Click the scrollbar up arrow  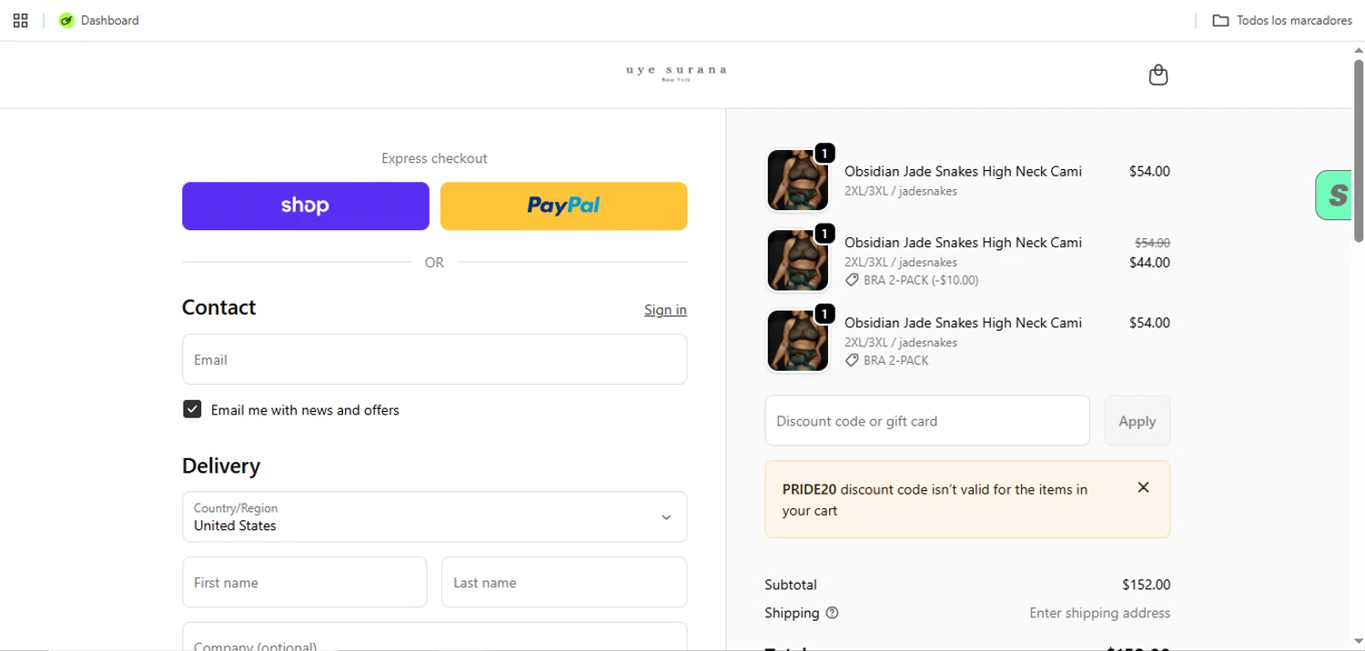click(1358, 50)
